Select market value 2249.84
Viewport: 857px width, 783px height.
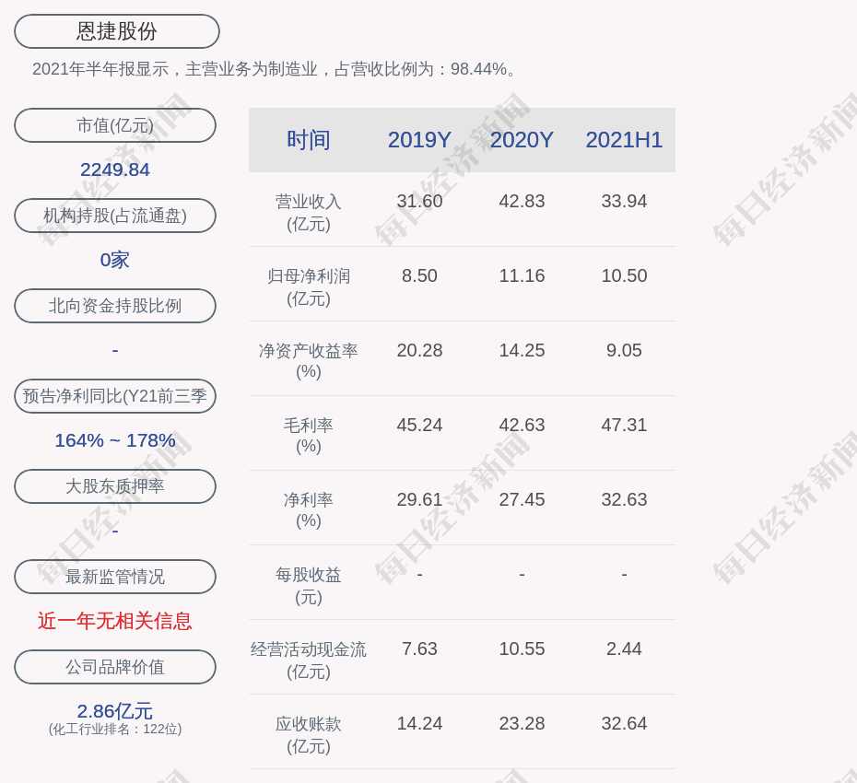[115, 169]
